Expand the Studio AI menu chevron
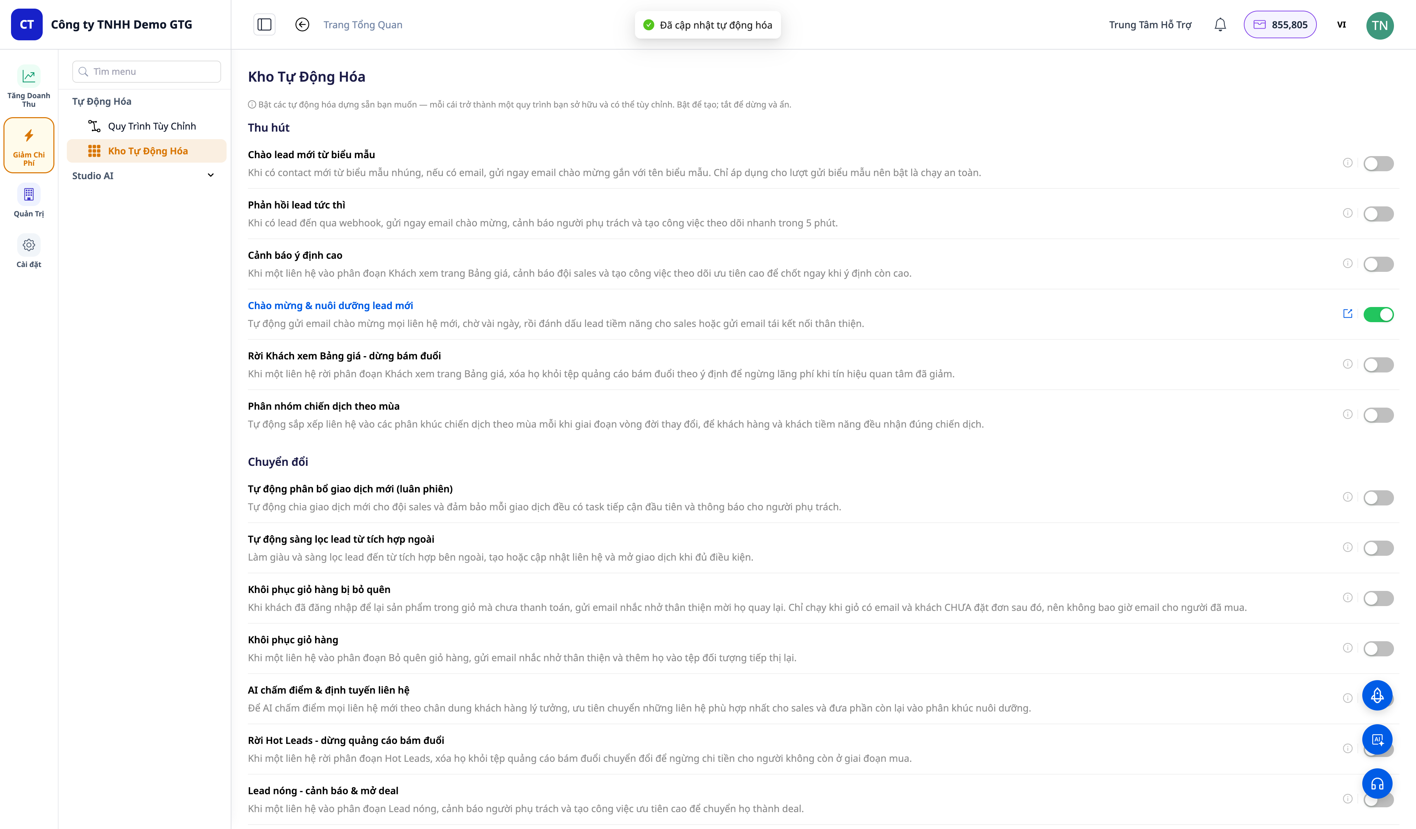The image size is (1416, 829). pyautogui.click(x=211, y=175)
